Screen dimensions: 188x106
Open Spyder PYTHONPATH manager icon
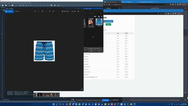pyautogui.click(x=58, y=5)
